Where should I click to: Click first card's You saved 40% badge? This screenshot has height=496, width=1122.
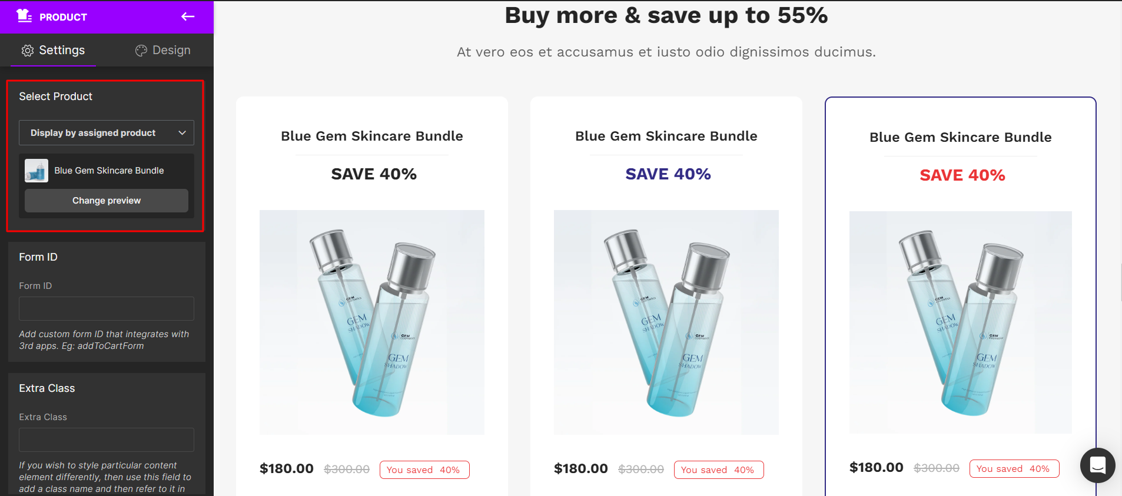pyautogui.click(x=424, y=470)
